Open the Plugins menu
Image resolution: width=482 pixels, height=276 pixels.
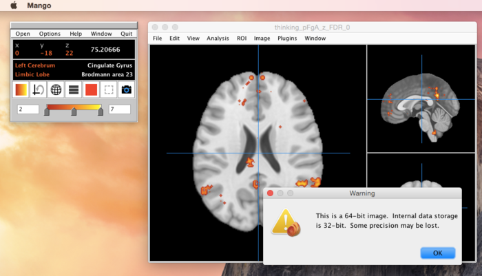(287, 39)
